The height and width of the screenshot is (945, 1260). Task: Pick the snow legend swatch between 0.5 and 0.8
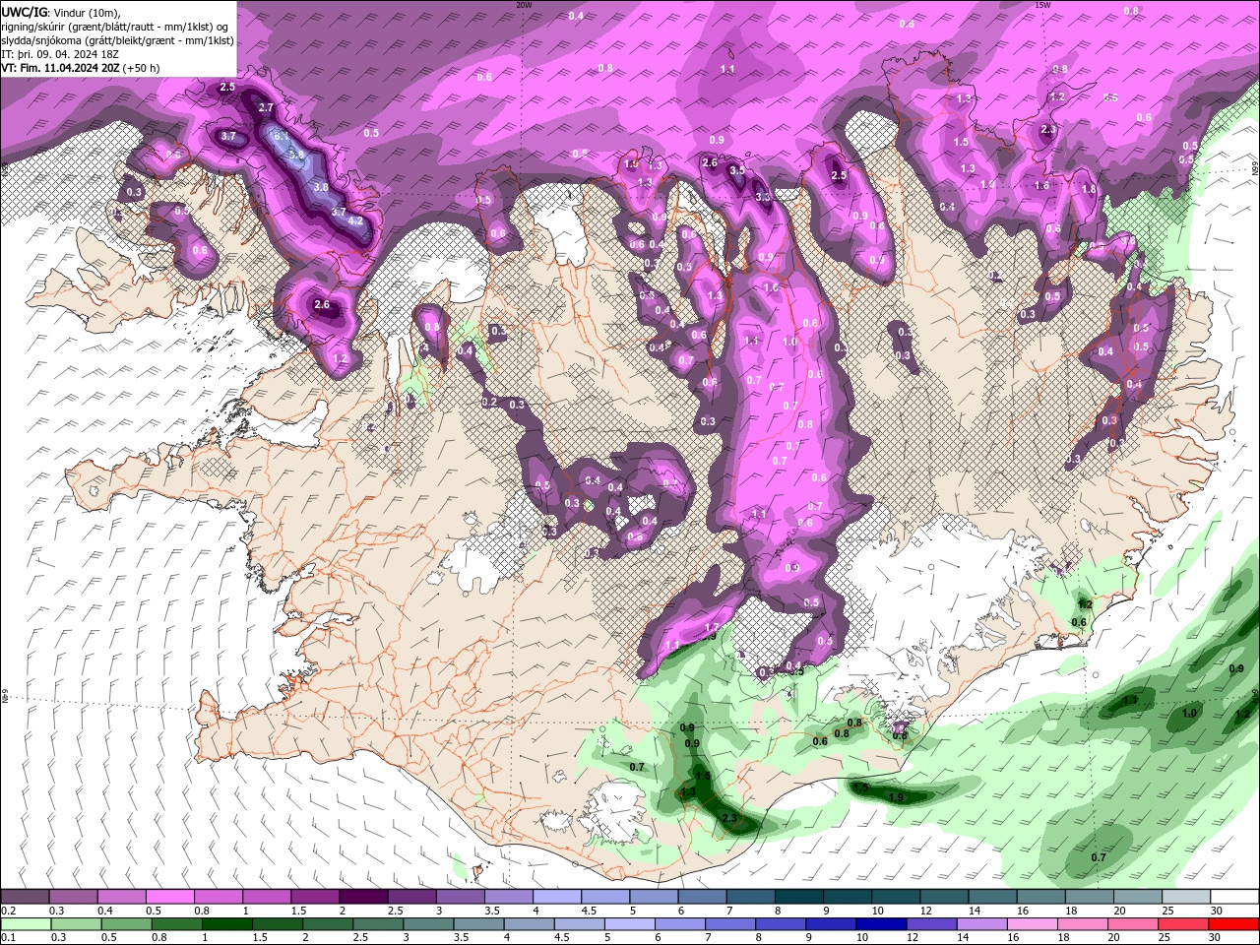tap(170, 897)
